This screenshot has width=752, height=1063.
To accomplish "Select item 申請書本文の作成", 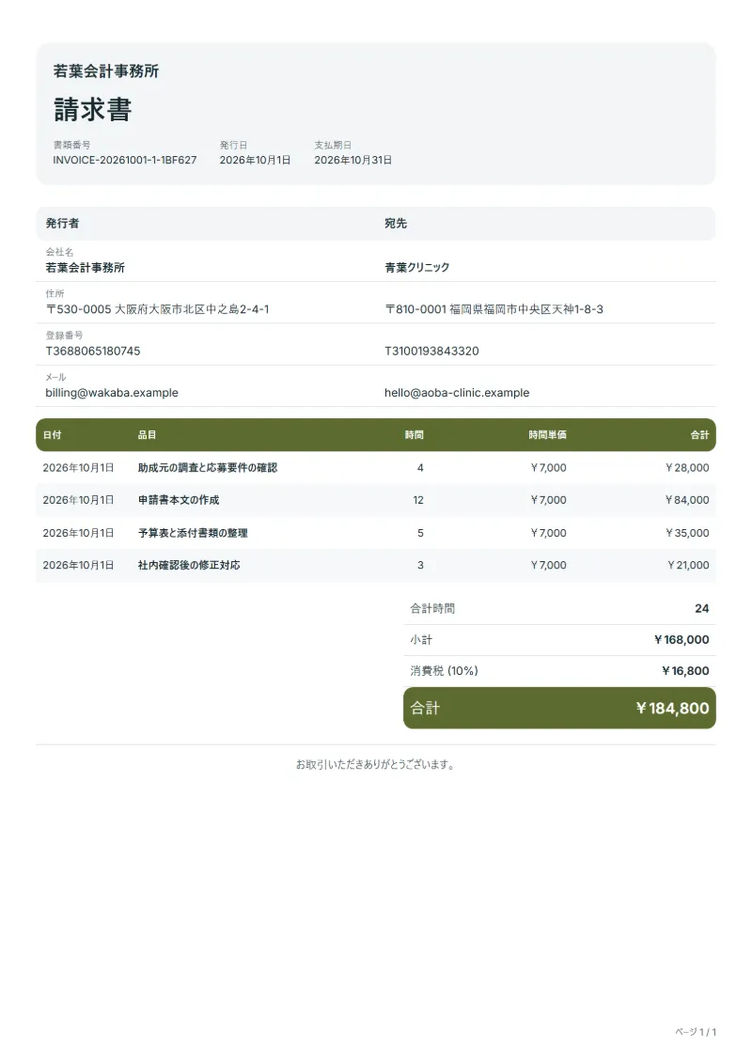I will point(179,500).
